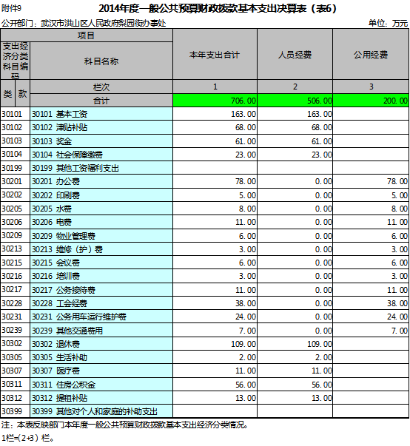Select the 30201 办公费 name cell

[x=101, y=181]
